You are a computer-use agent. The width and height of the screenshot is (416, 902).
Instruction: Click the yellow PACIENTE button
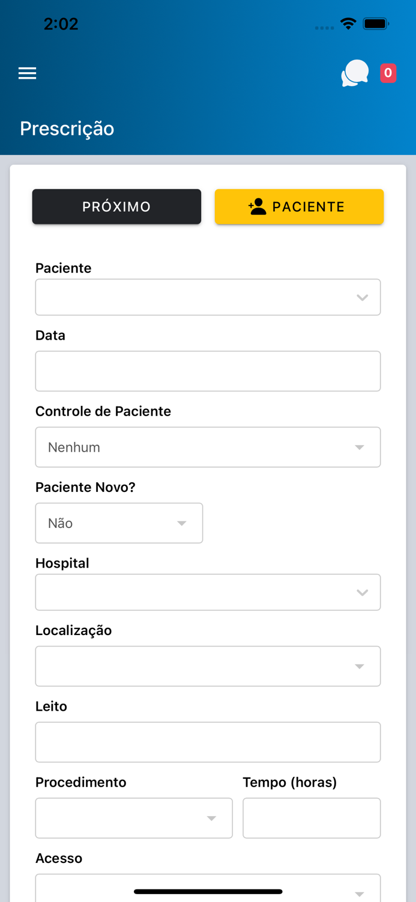pos(299,206)
